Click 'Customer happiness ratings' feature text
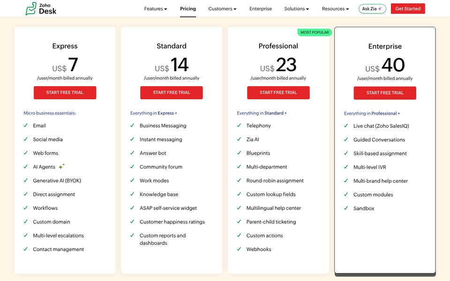This screenshot has height=281, width=450. coord(172,222)
